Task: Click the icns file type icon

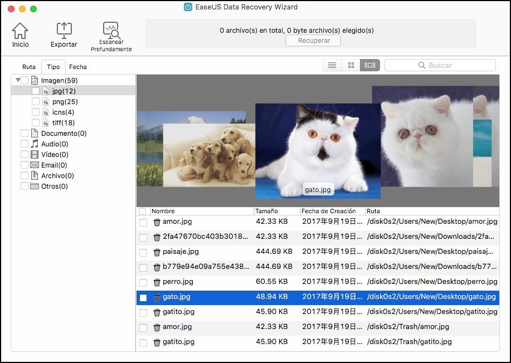Action: (x=46, y=112)
